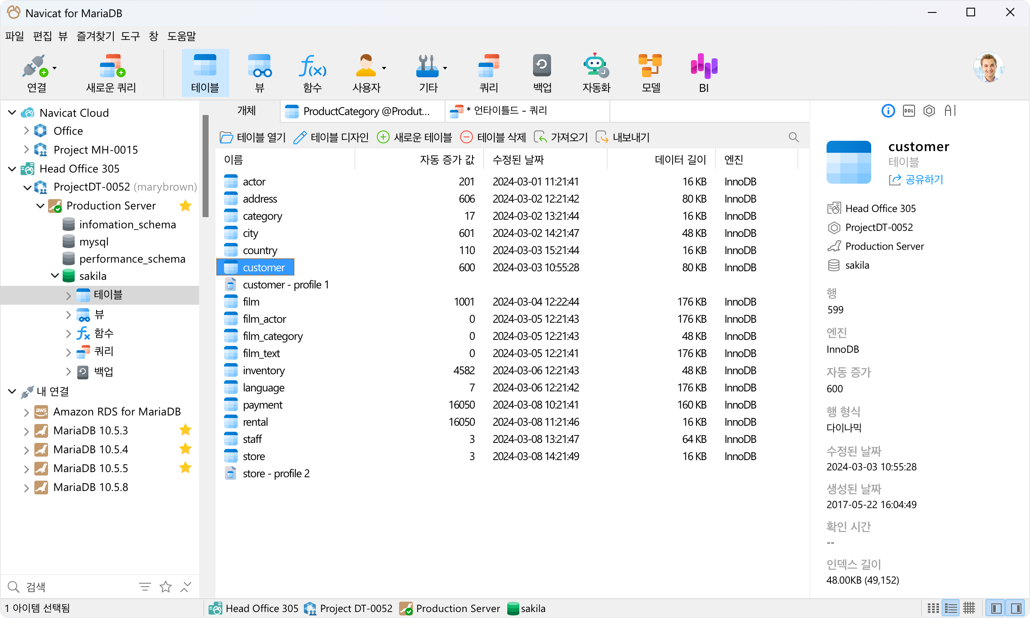The height and width of the screenshot is (618, 1030).
Task: Expand the Office project node
Action: [x=26, y=131]
